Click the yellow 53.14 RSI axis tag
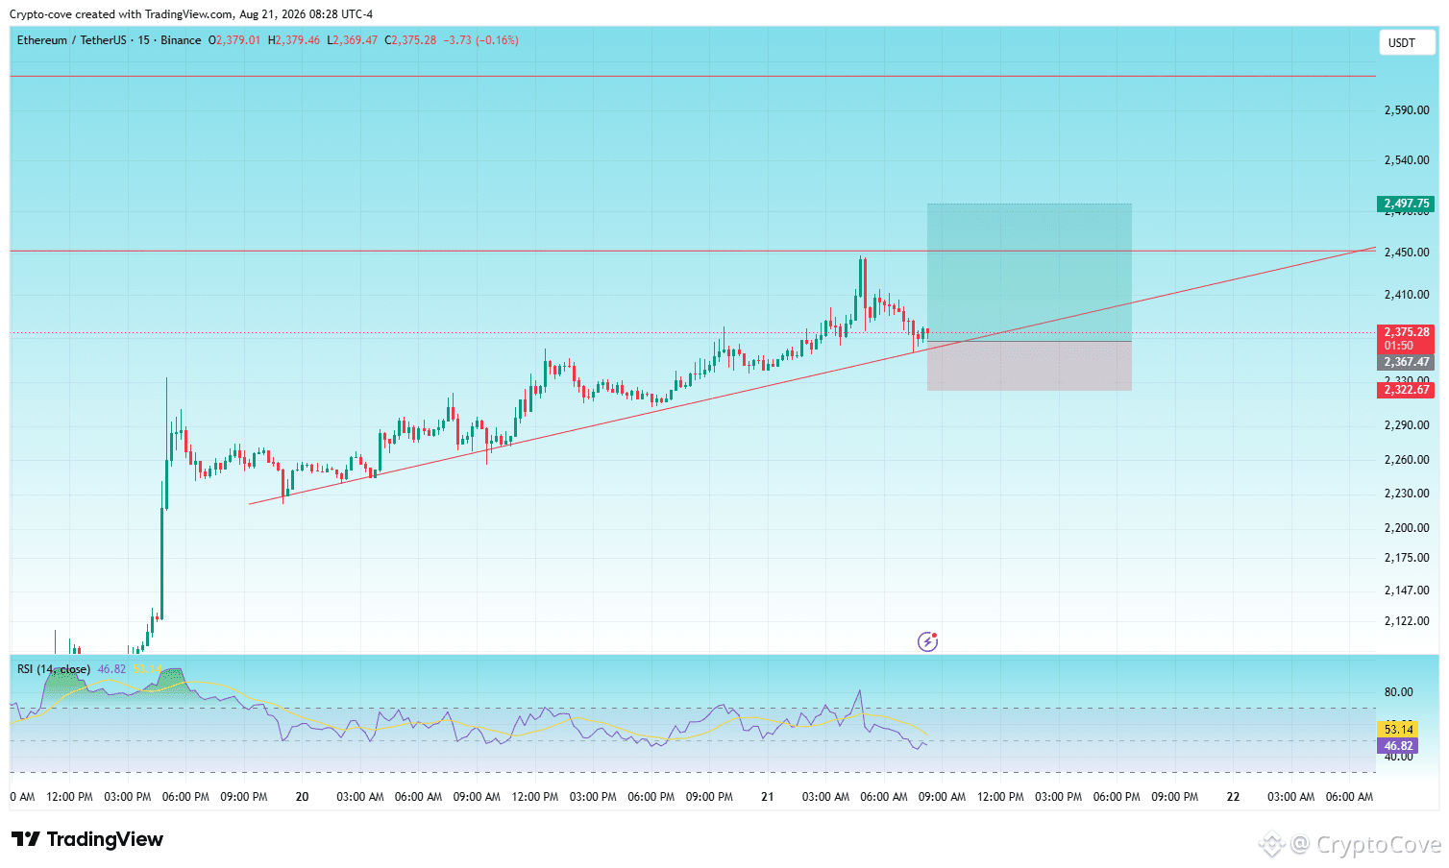Viewport: 1449px width, 868px height. (1398, 730)
